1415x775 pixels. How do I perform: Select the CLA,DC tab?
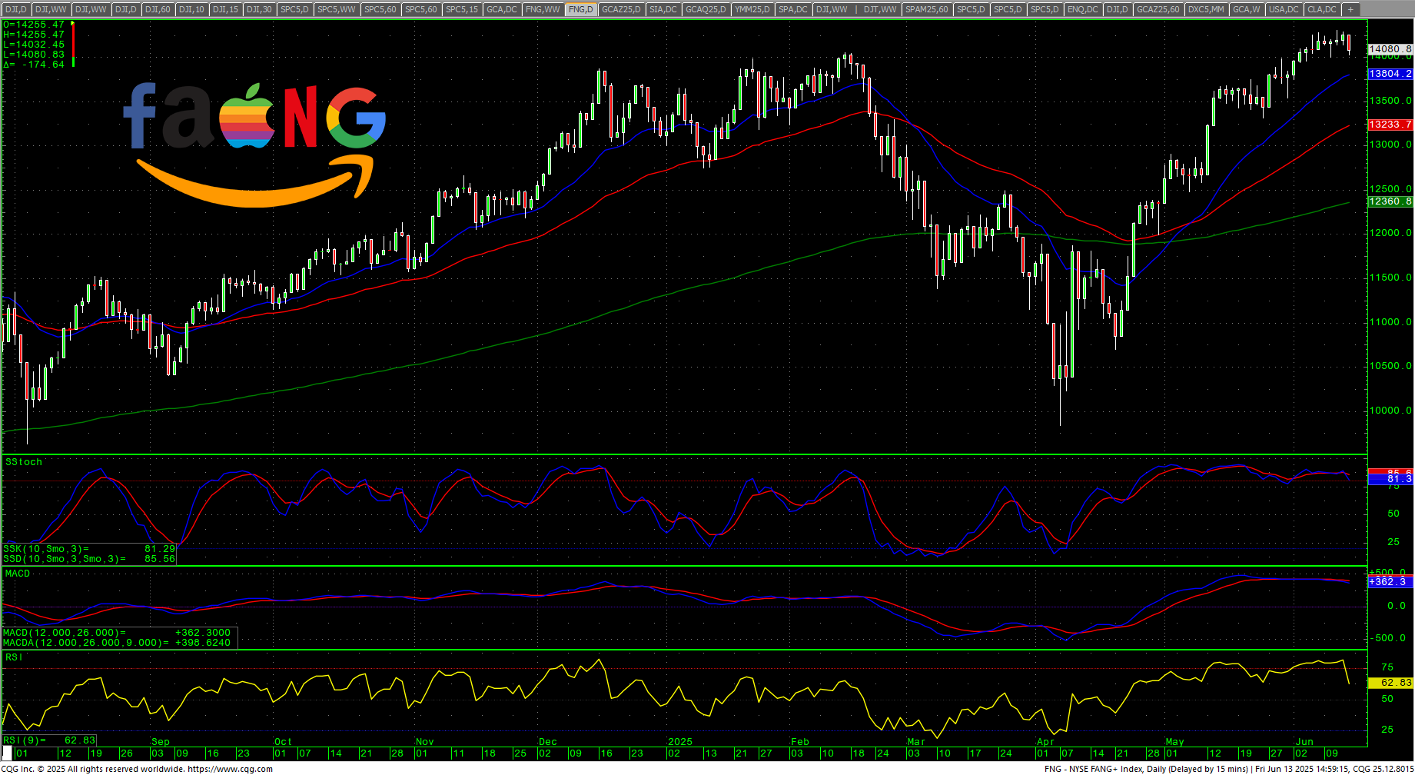coord(1322,9)
